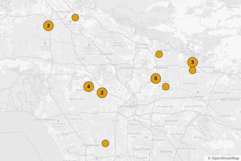Click the 'Culver City' label
The image size is (241, 161).
point(76,119)
